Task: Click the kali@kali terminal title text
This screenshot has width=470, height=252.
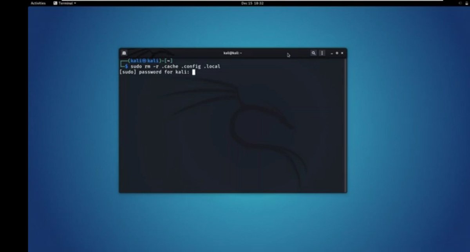Action: tap(232, 53)
